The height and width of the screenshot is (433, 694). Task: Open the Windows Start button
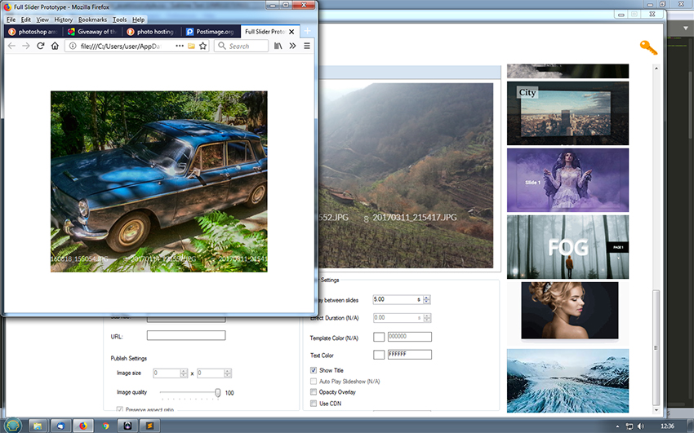click(13, 425)
